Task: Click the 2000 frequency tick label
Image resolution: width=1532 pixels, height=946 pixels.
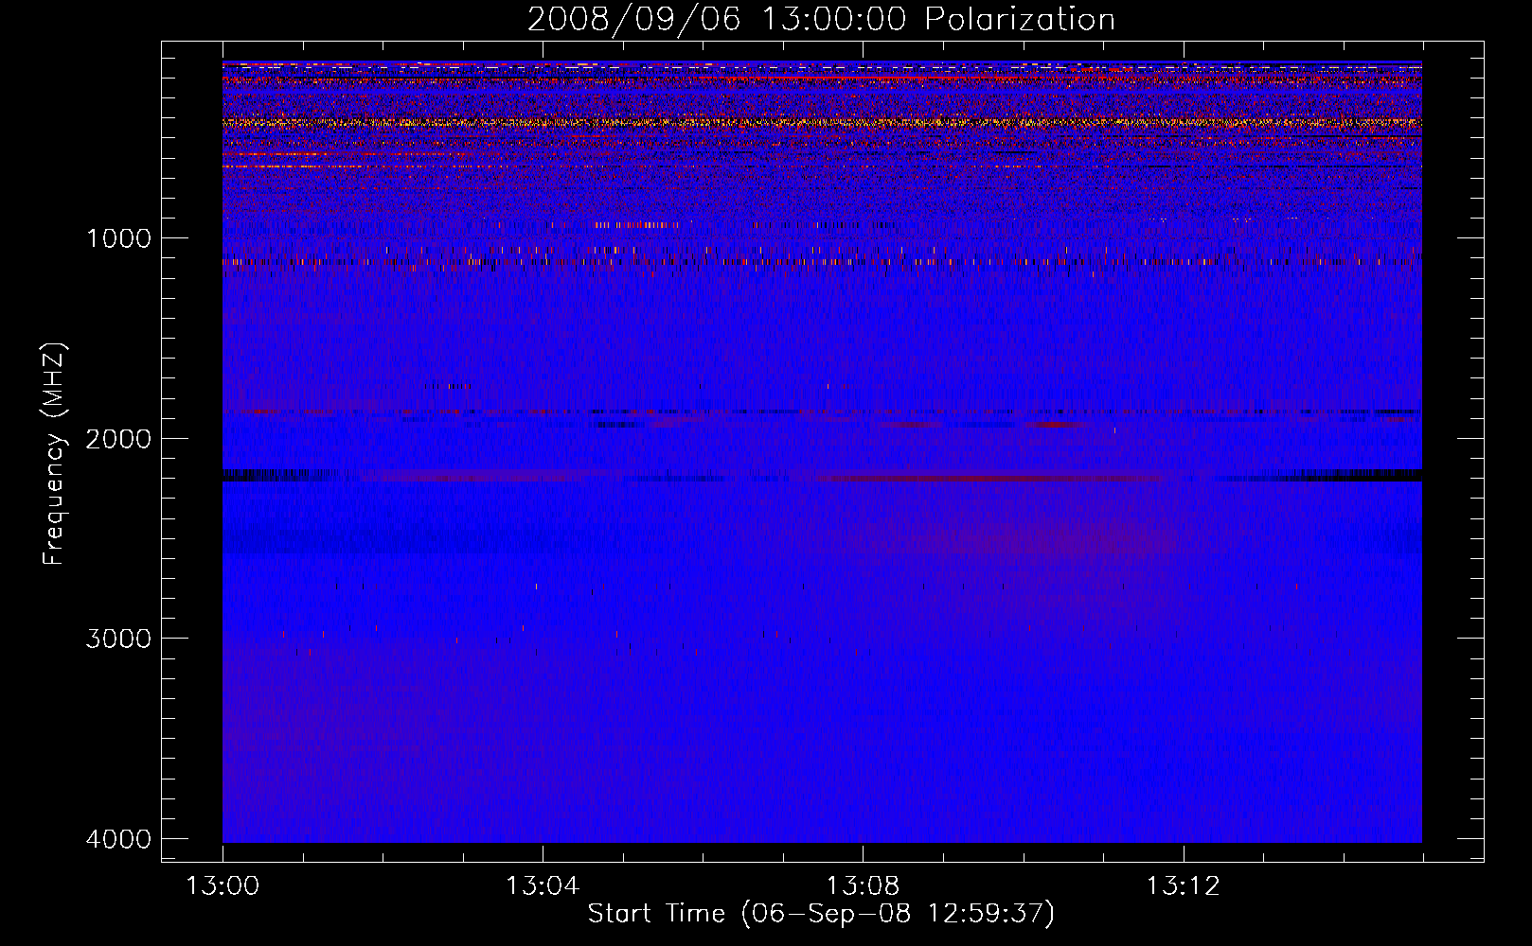Action: tap(118, 438)
